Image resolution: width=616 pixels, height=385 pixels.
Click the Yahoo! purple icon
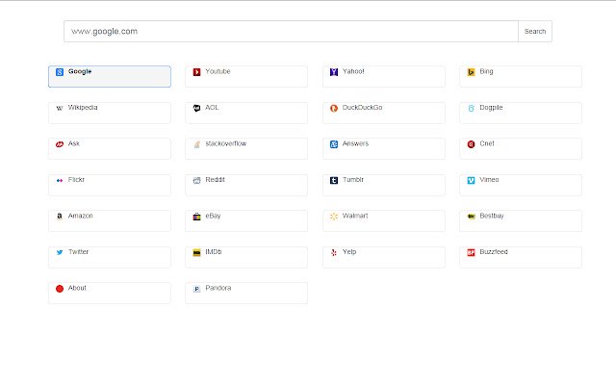[x=334, y=72]
